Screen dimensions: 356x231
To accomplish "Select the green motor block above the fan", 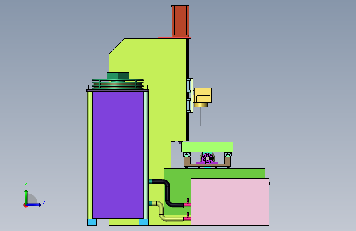I will (x=118, y=75).
